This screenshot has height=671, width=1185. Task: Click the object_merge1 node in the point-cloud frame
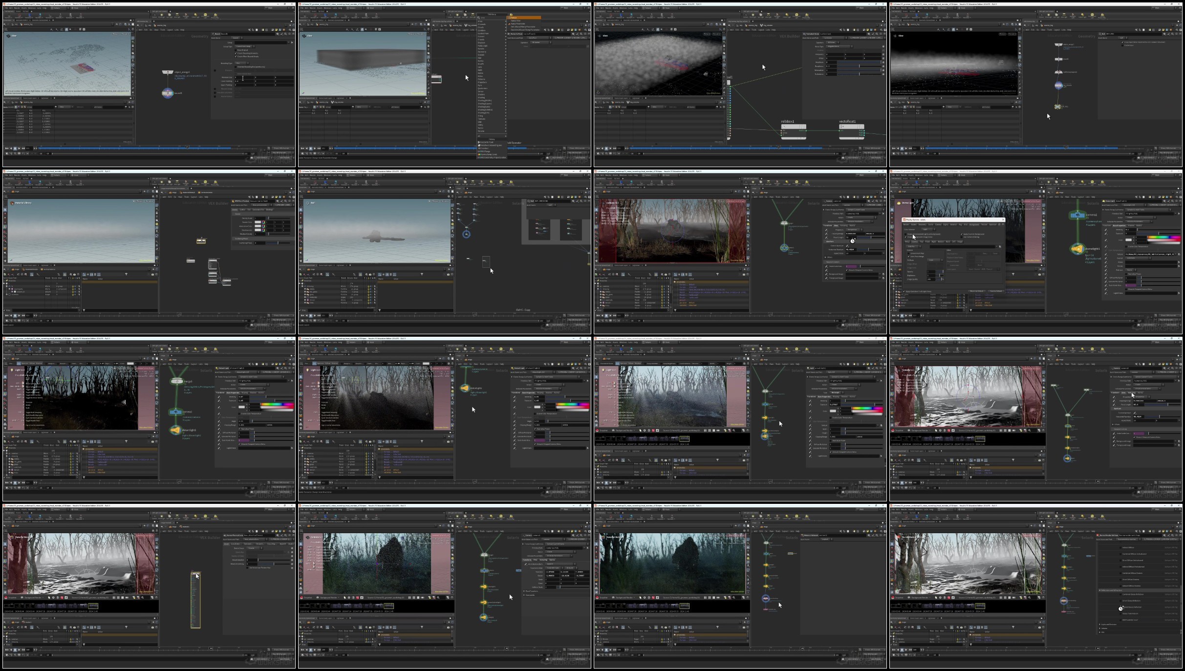click(x=168, y=72)
